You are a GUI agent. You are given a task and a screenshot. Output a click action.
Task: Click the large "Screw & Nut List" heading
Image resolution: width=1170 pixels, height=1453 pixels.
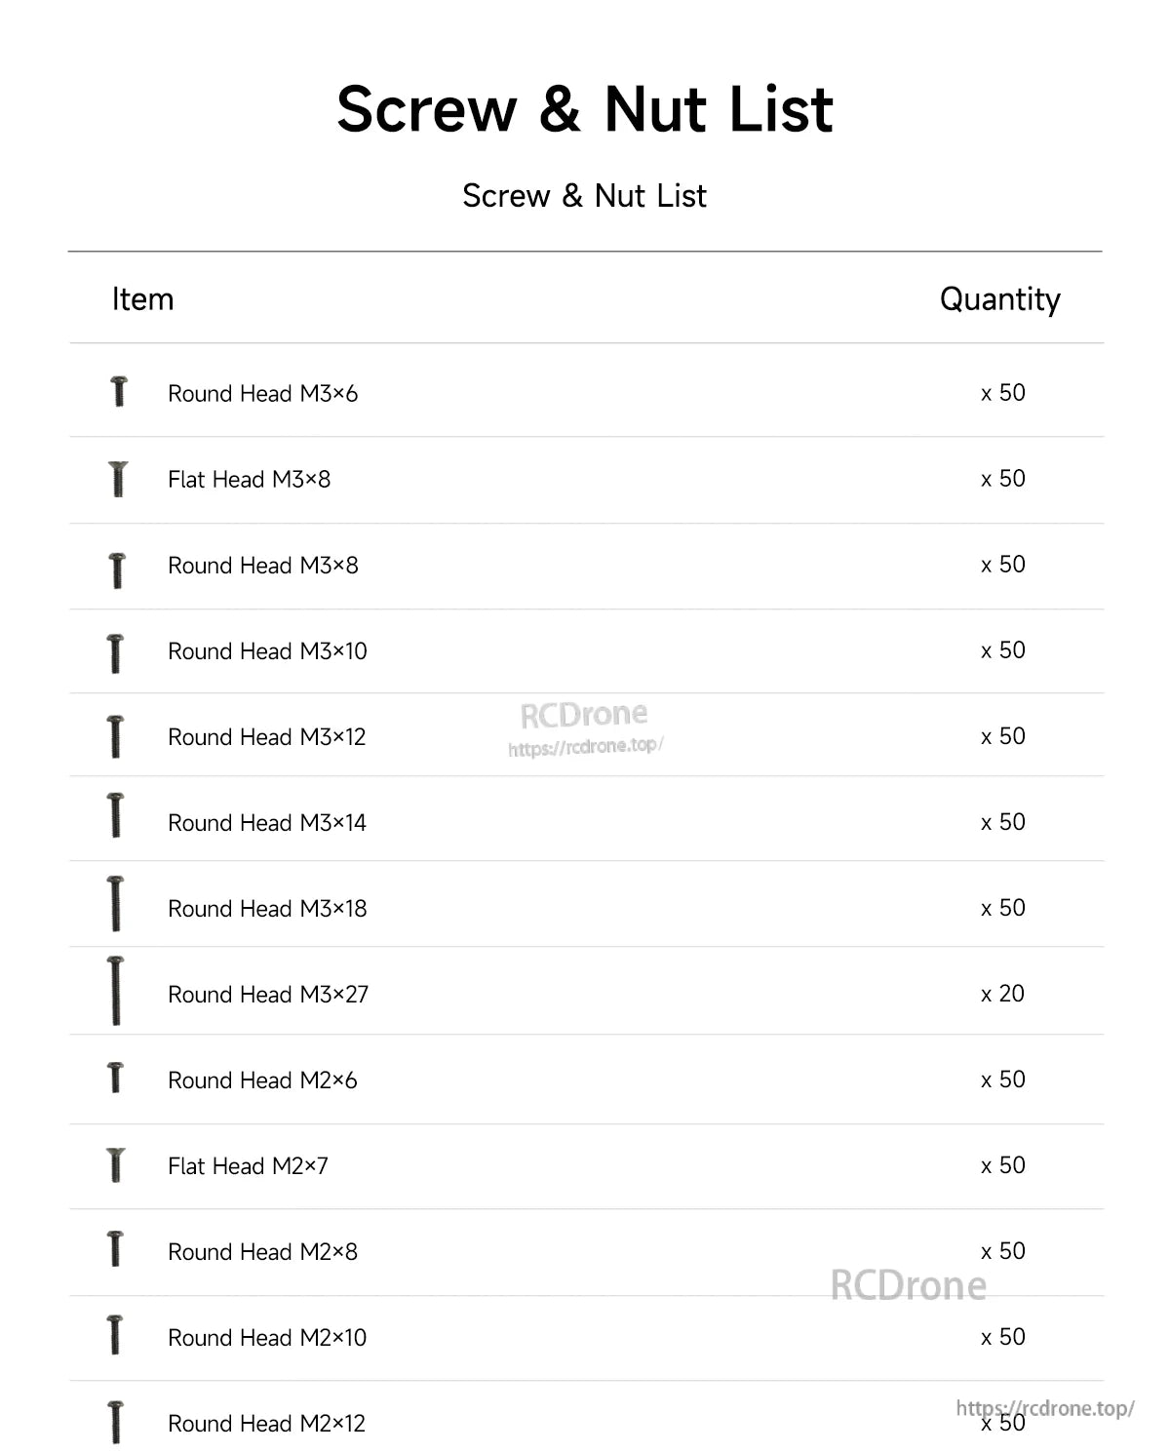584,109
